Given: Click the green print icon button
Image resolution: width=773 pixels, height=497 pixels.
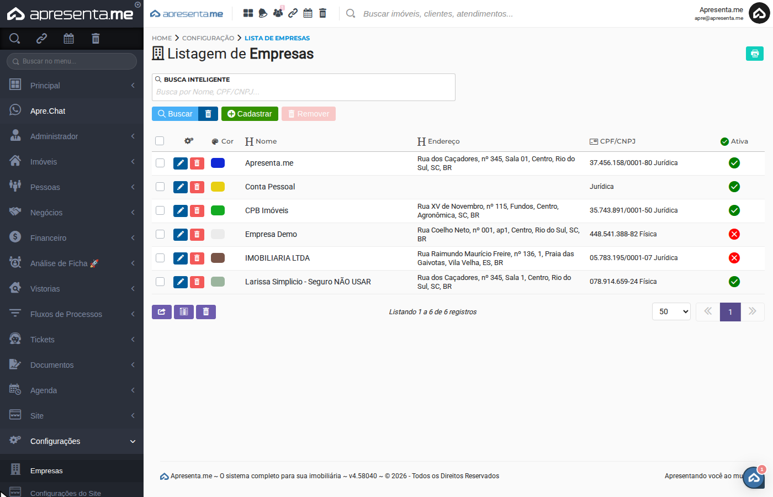Looking at the screenshot, I should (x=754, y=54).
